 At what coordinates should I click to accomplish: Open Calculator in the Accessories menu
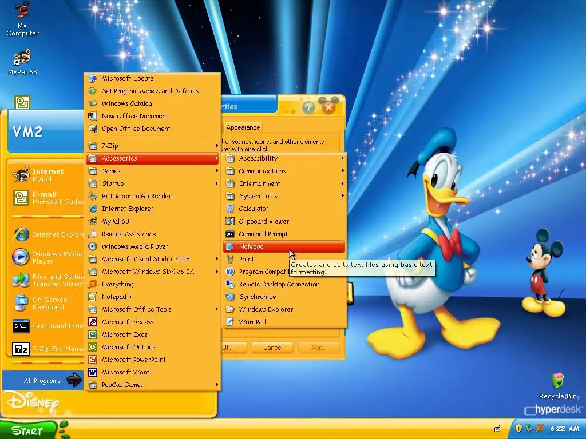click(284, 209)
